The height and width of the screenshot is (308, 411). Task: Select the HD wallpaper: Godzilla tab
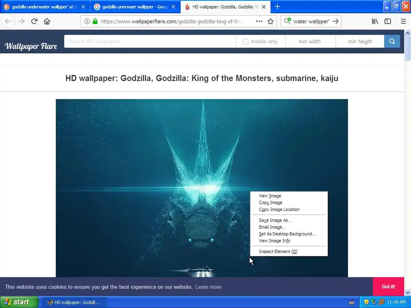[226, 7]
